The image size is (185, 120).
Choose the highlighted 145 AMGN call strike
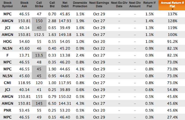click(39, 103)
